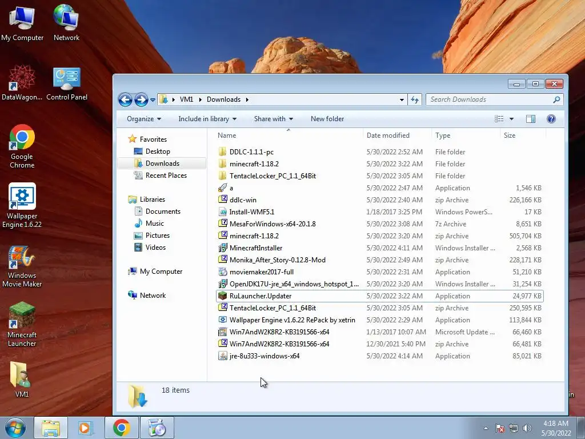The image size is (585, 439).
Task: Select Network in the navigation pane
Action: (153, 296)
